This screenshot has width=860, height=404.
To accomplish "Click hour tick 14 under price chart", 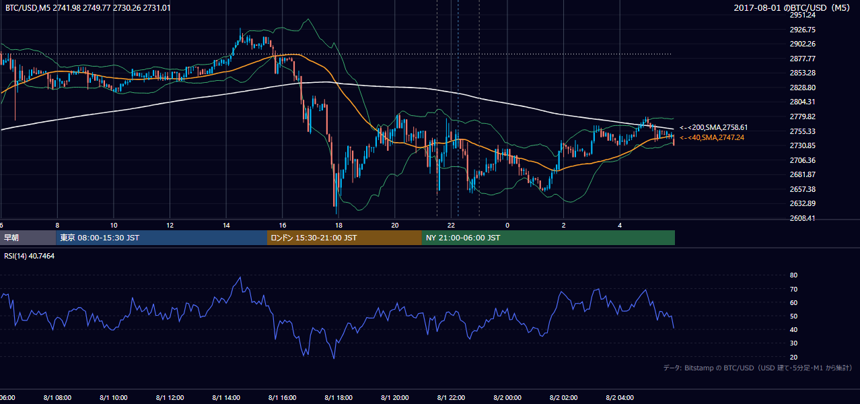I will [226, 225].
